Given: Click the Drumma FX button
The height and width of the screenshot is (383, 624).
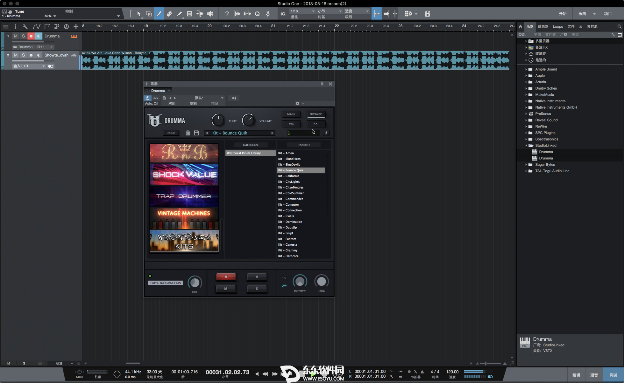Looking at the screenshot, I should pos(316,124).
